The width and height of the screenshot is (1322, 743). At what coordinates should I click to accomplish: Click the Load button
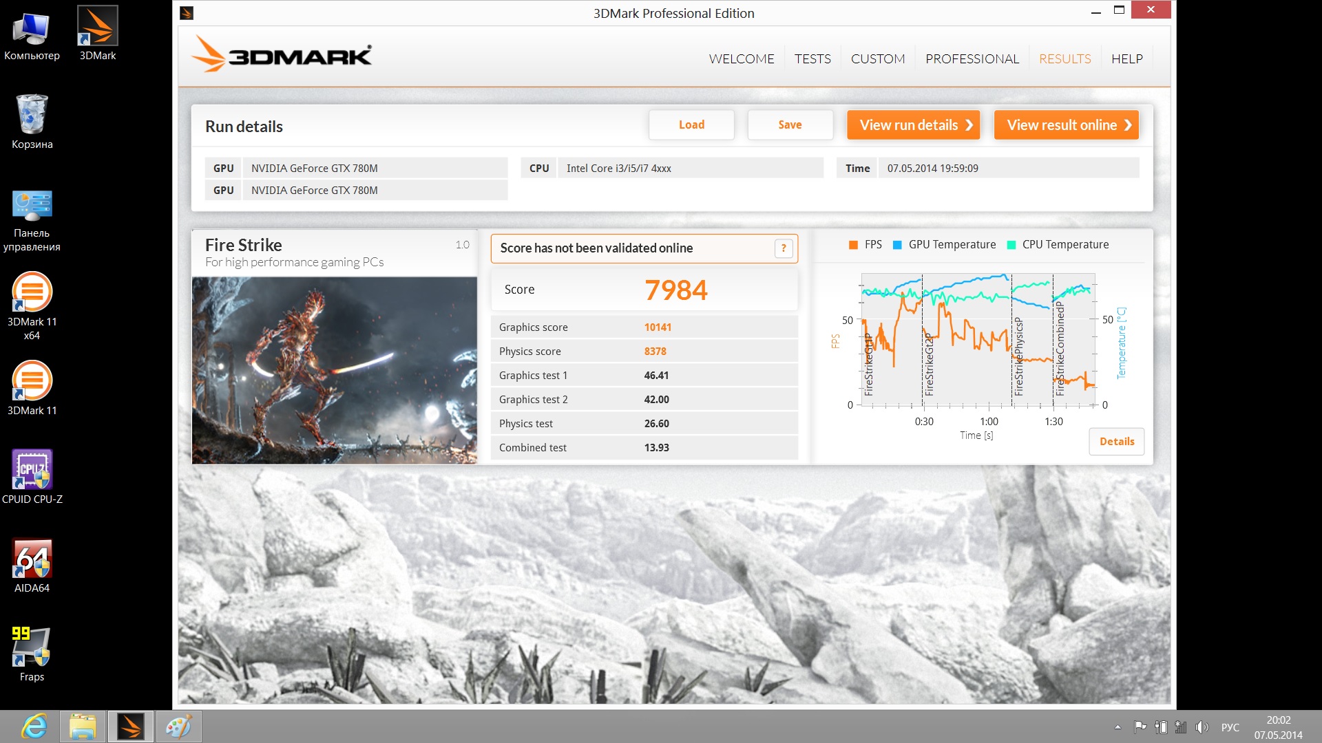coord(691,125)
